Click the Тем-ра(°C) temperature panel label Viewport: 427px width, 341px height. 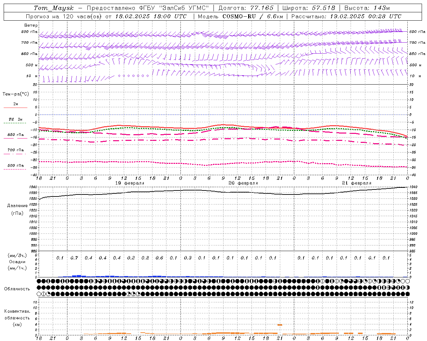[x=16, y=94]
